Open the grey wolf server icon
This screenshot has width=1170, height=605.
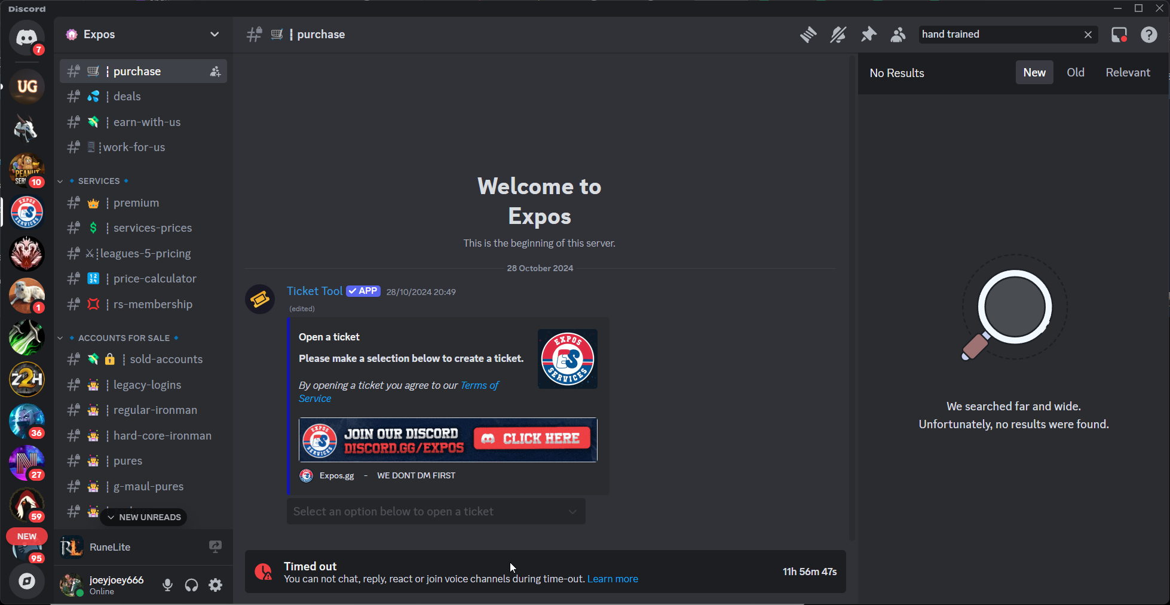(x=26, y=128)
